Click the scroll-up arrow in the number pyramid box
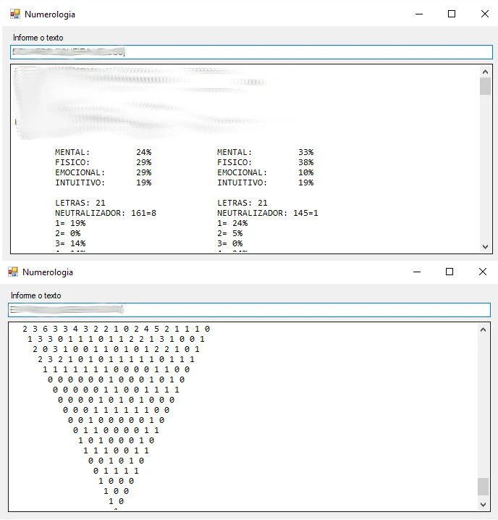The height and width of the screenshot is (520, 498). pyautogui.click(x=483, y=330)
